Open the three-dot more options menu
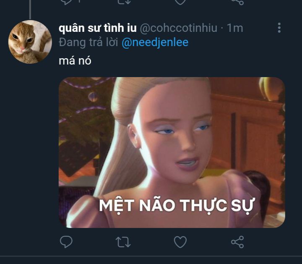This screenshot has width=302, height=264. 279,28
